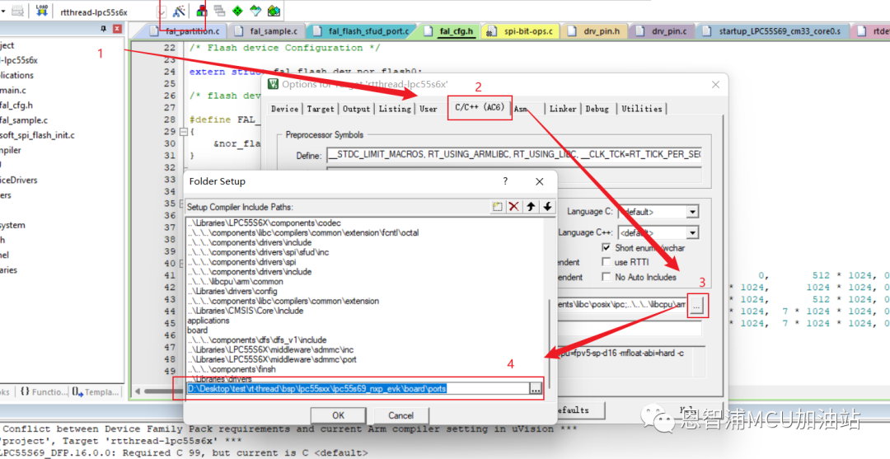The image size is (890, 459).
Task: Open the startup_LPC55S69_cm33_core0.s tab
Action: pyautogui.click(x=772, y=31)
